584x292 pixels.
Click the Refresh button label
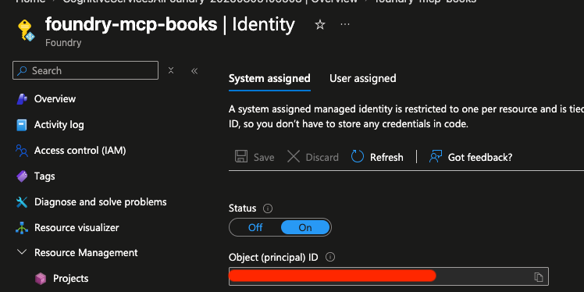(x=386, y=158)
